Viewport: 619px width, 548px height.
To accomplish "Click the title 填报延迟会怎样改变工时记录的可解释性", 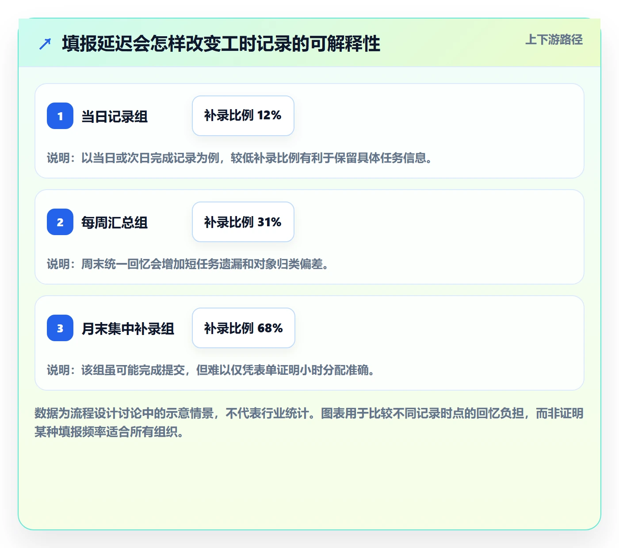I will coord(221,44).
